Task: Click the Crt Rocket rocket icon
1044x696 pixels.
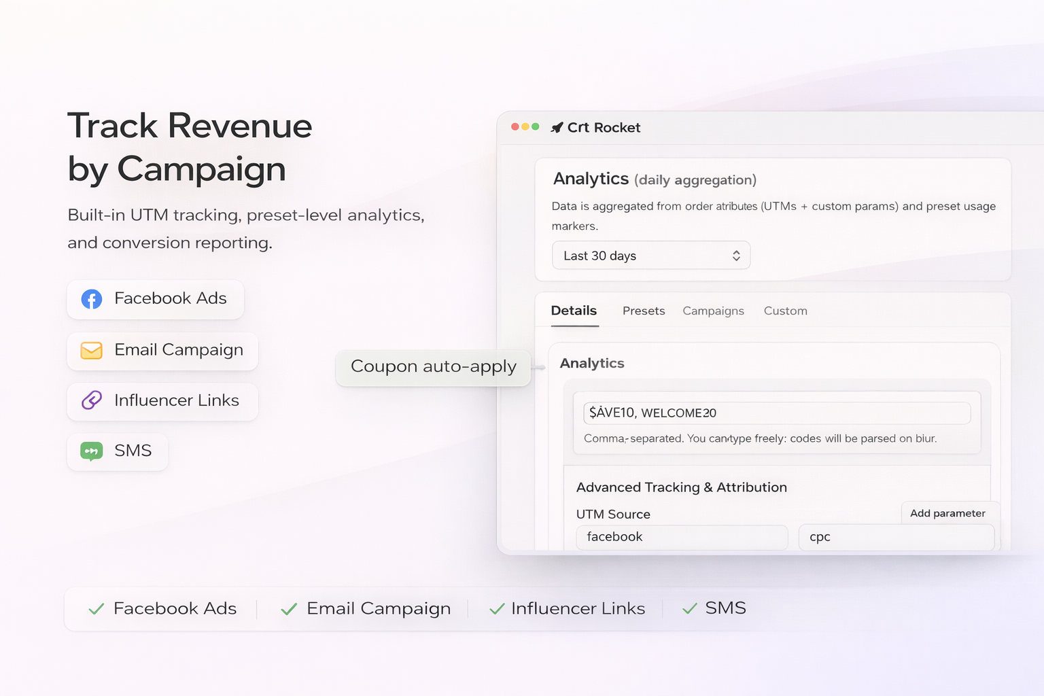Action: pos(557,128)
